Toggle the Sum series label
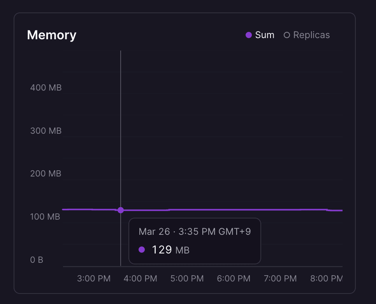This screenshot has height=304, width=376. click(x=265, y=35)
